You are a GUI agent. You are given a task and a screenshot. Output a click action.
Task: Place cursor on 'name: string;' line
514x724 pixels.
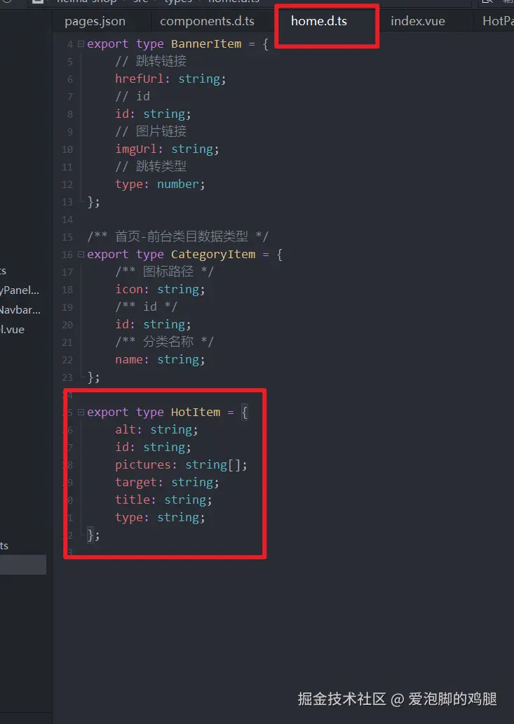click(x=160, y=360)
